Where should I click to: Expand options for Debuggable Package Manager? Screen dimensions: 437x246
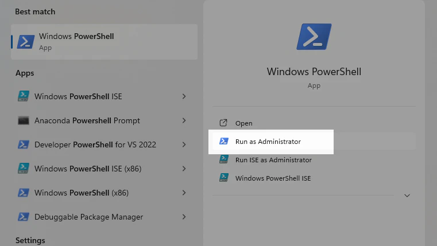click(x=184, y=217)
